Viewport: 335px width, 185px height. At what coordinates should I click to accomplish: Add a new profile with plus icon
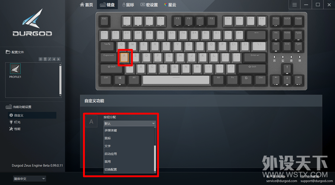tap(41, 59)
